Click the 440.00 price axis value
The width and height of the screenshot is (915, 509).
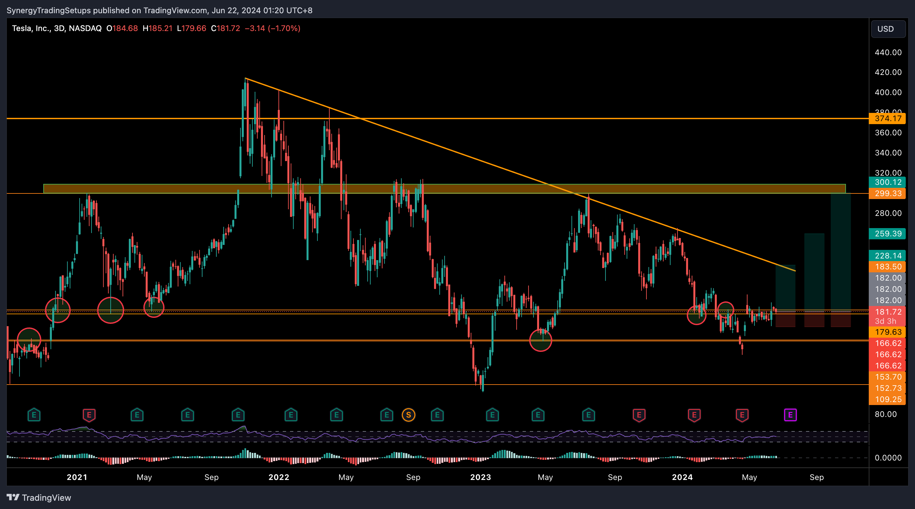pos(888,52)
